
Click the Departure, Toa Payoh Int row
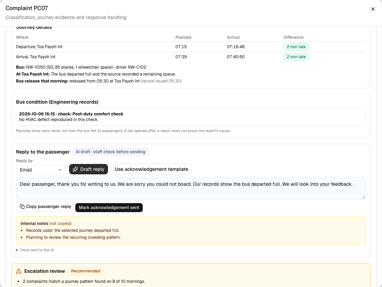[191, 47]
